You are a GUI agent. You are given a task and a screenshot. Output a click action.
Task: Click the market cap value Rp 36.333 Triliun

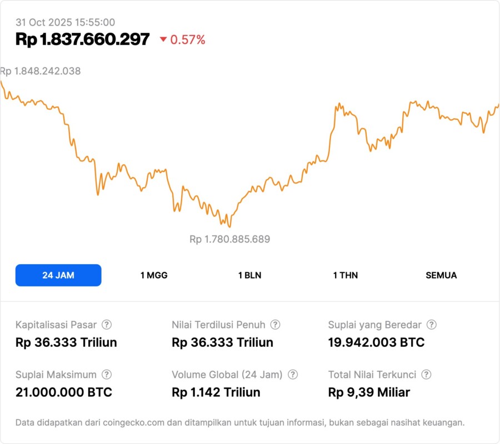66,342
